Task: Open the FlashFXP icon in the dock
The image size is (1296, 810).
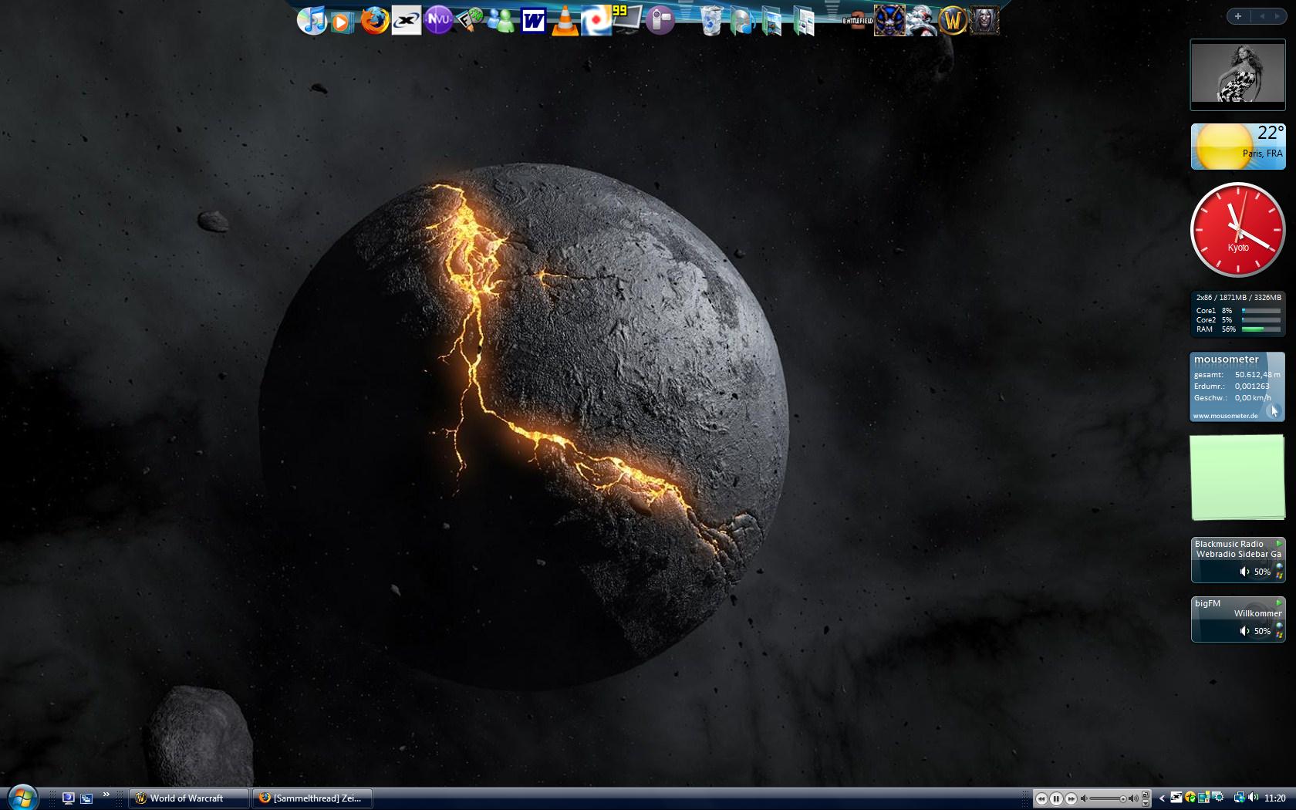Action: pos(470,20)
